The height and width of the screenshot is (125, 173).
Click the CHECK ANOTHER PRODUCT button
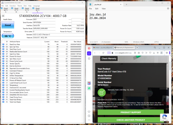(131, 120)
